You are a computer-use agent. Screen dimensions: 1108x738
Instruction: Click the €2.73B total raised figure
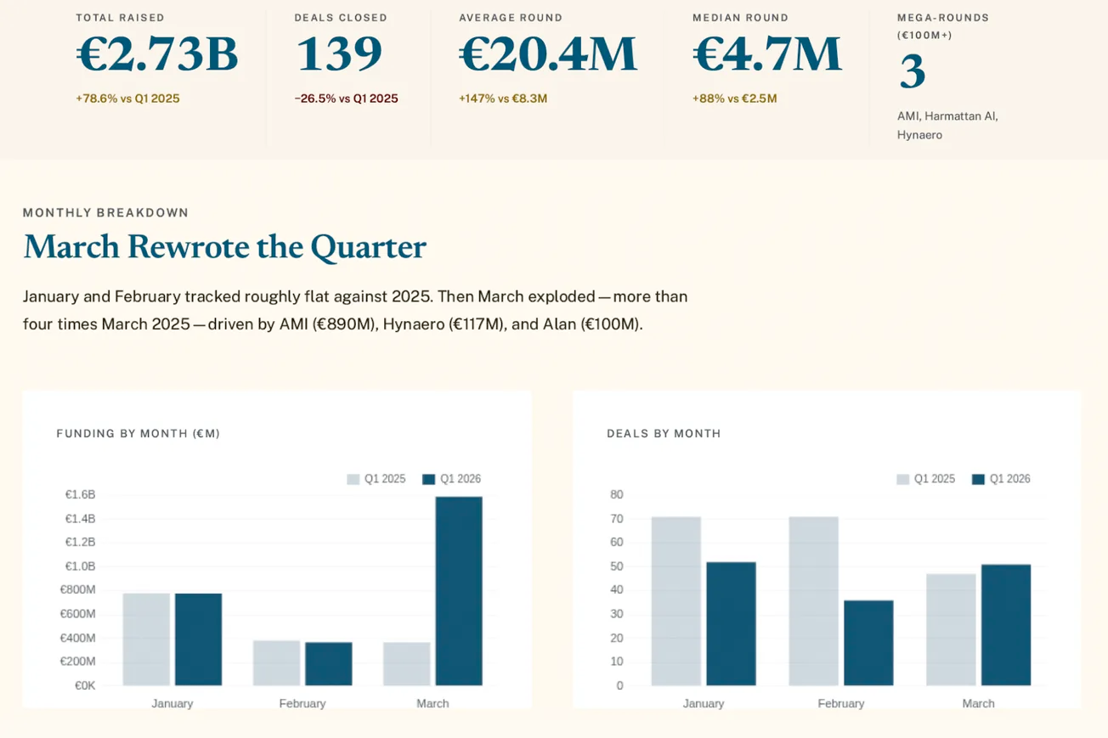click(x=157, y=54)
